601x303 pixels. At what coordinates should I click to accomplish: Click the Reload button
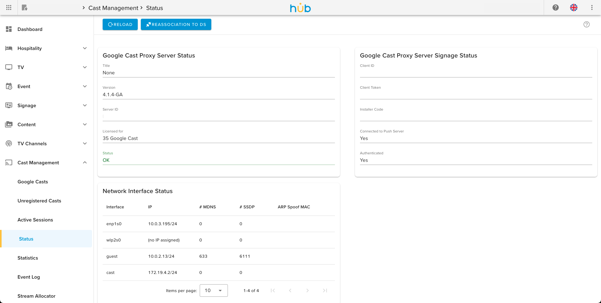point(120,24)
